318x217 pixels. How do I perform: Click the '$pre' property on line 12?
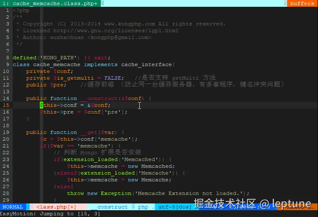[x=57, y=85]
